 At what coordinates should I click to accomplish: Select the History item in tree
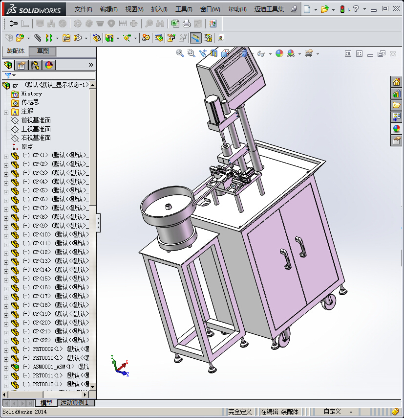[31, 94]
